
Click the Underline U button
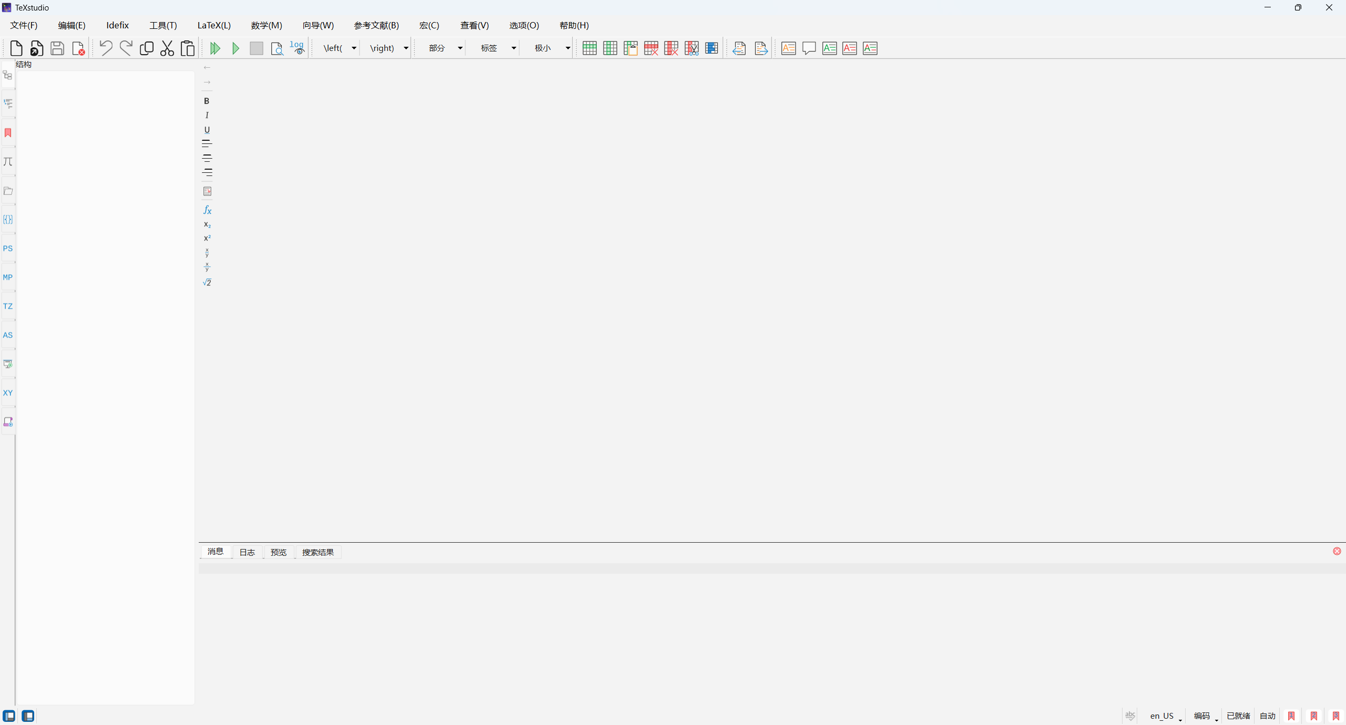point(207,130)
